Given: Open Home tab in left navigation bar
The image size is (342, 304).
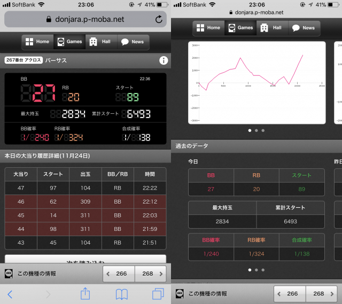Looking at the screenshot, I should (37, 42).
